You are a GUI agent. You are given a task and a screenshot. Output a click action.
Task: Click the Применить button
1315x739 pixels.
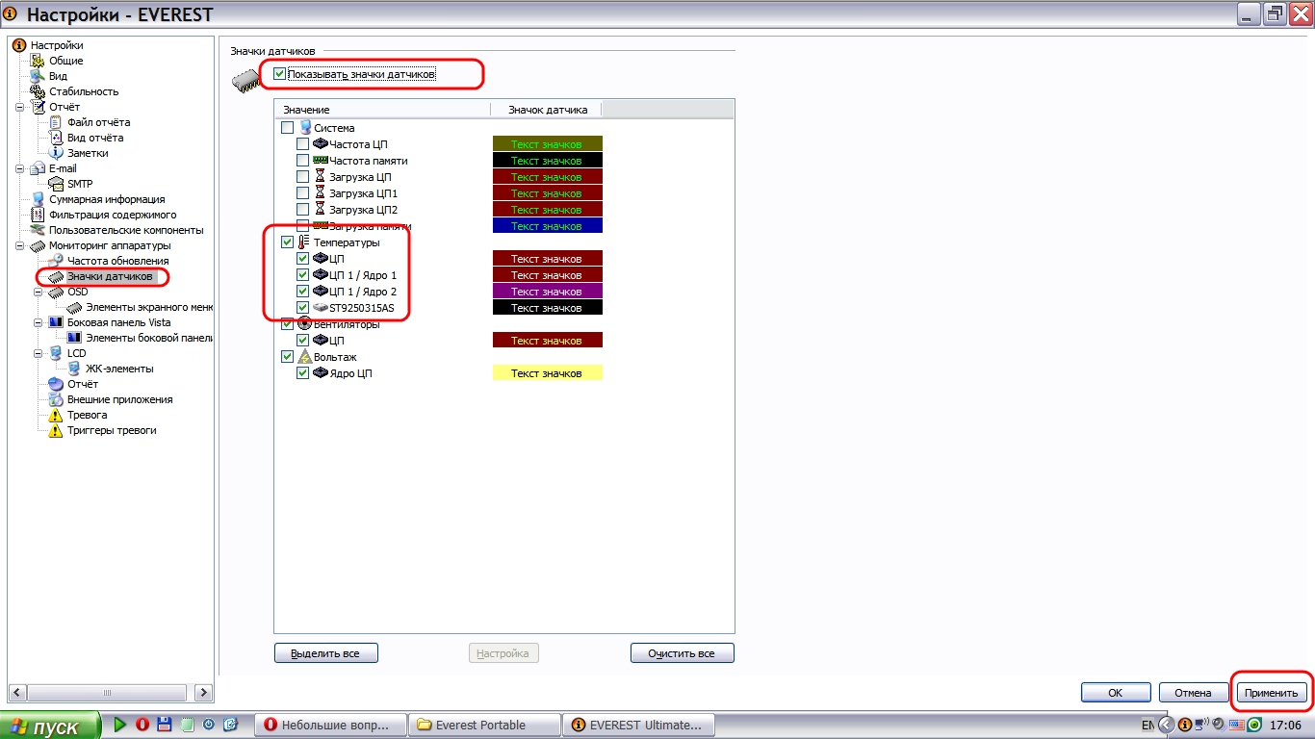[x=1271, y=692]
